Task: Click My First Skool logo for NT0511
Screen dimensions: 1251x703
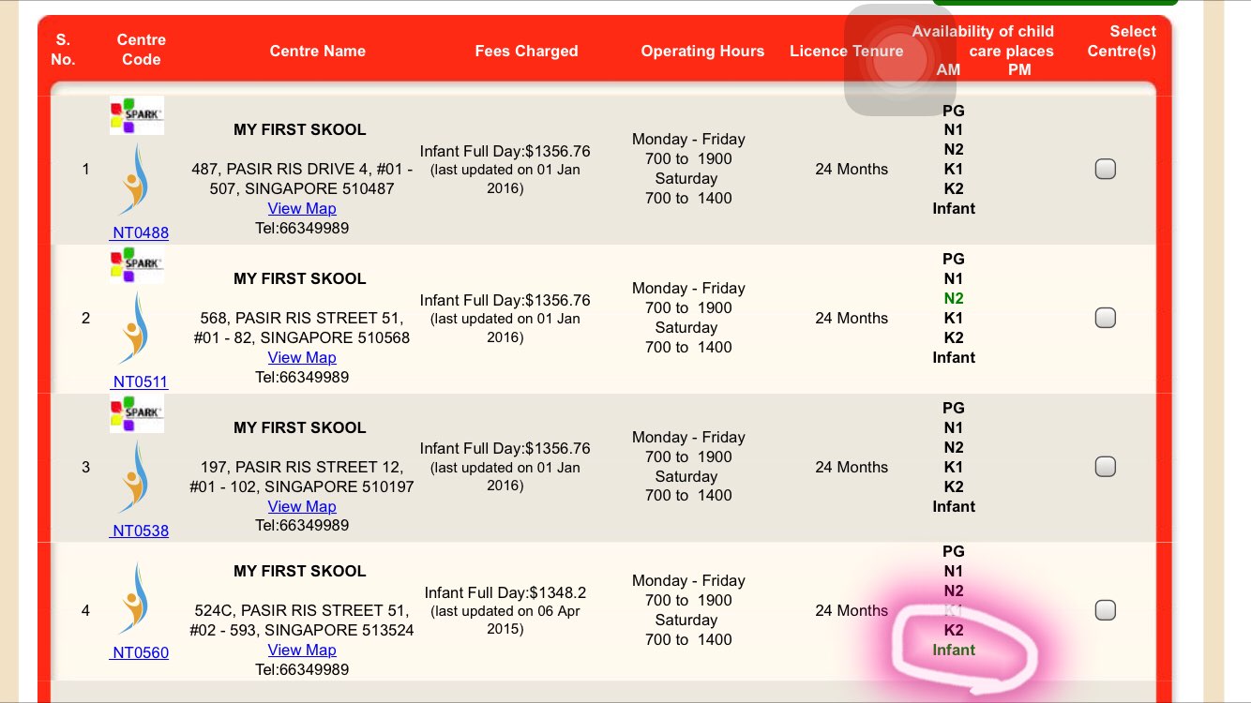Action: point(135,329)
